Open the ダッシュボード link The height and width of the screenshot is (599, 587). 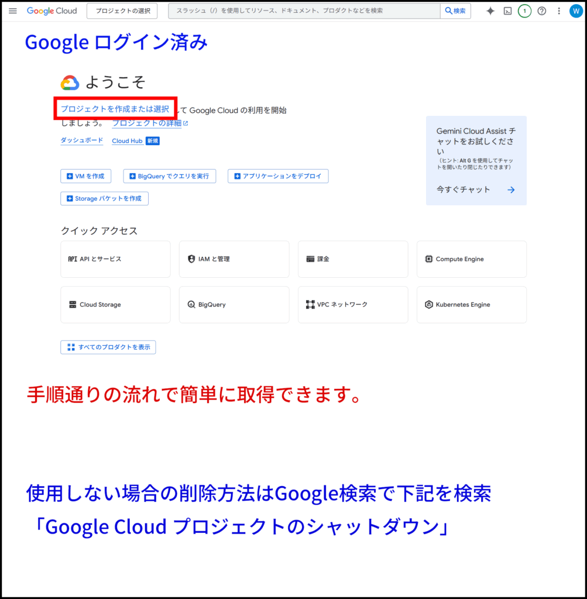pos(82,140)
